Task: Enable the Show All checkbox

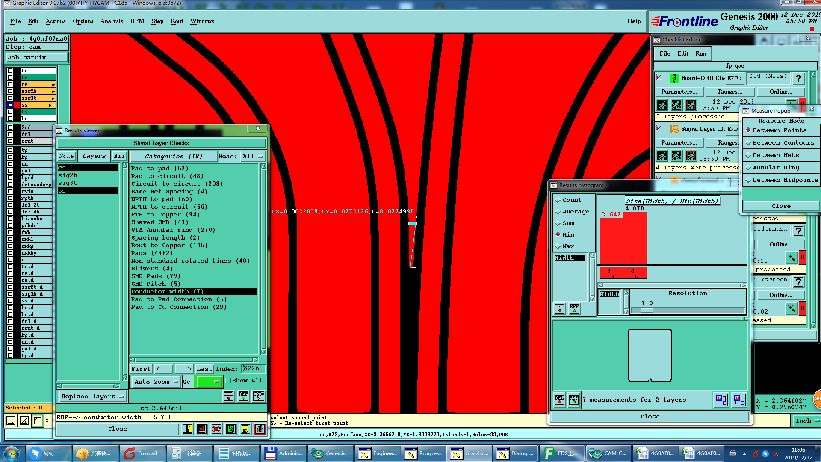Action: (228, 380)
